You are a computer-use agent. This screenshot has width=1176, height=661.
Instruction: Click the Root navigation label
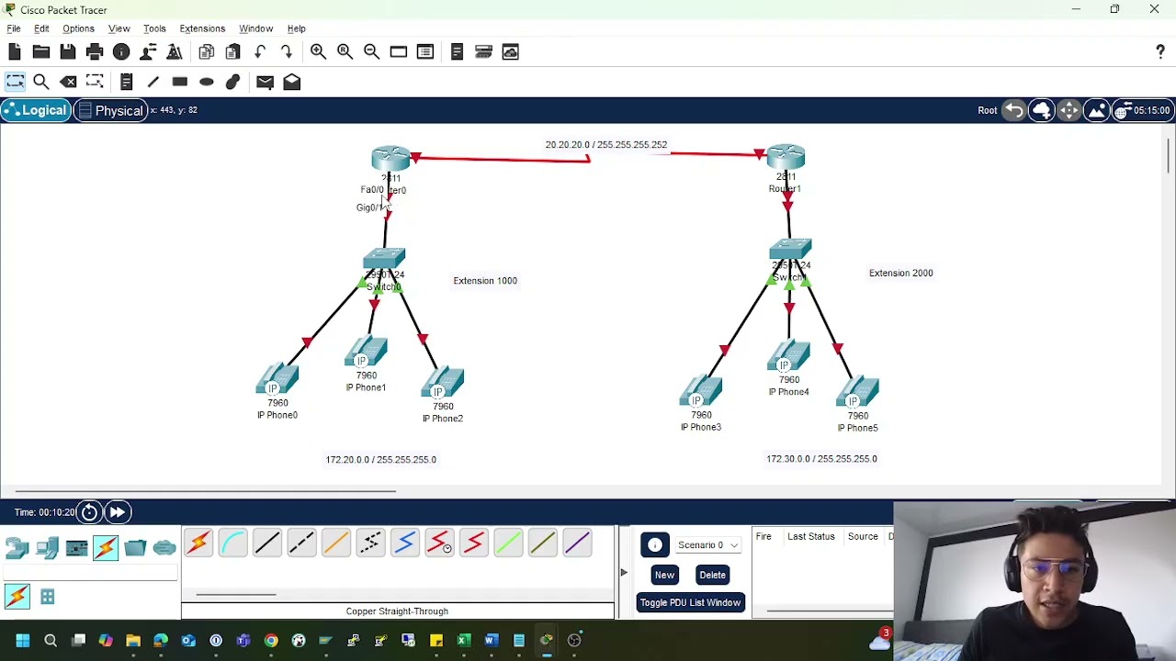987,110
